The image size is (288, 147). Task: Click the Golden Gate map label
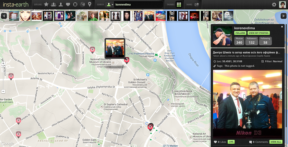(89, 140)
